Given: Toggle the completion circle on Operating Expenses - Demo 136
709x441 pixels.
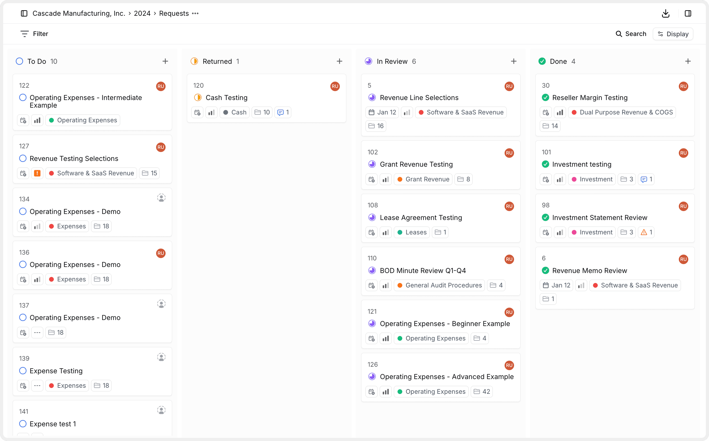Looking at the screenshot, I should coord(23,264).
